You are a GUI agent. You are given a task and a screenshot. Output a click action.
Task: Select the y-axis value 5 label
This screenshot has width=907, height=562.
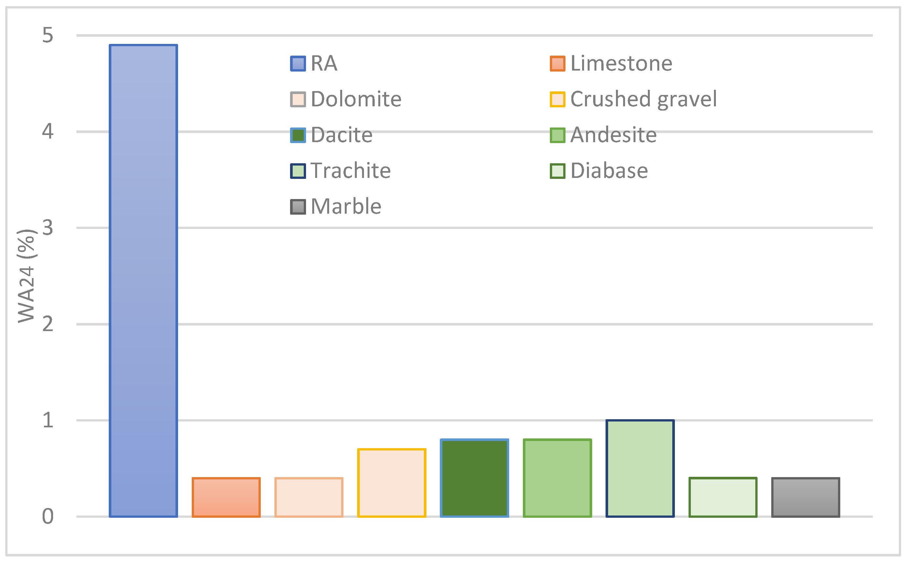click(48, 36)
